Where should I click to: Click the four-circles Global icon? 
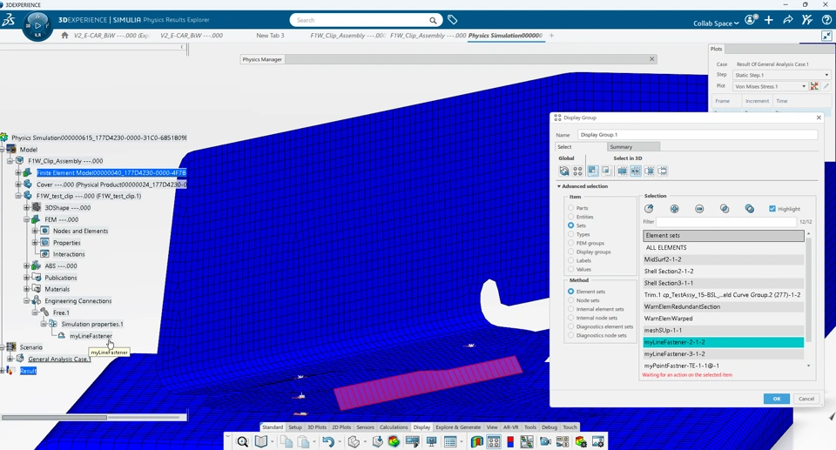pyautogui.click(x=577, y=171)
